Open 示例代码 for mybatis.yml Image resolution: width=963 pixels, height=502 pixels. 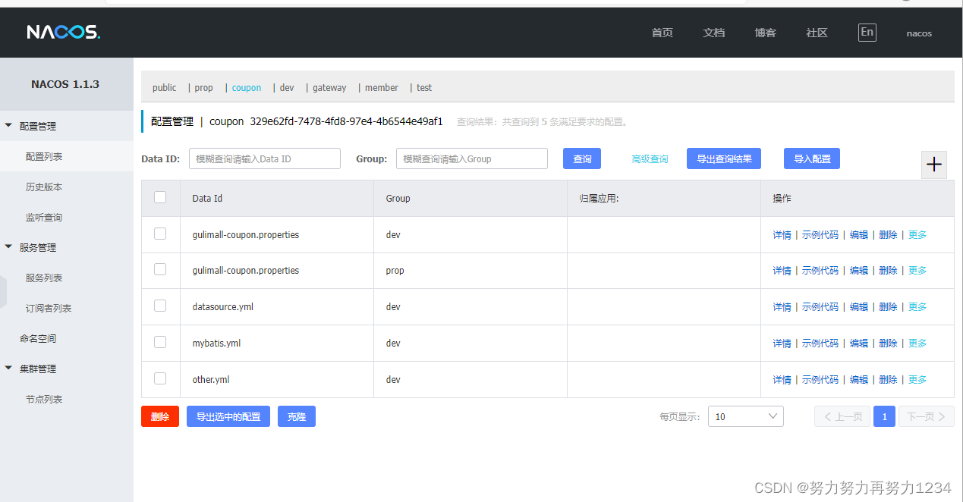point(820,344)
